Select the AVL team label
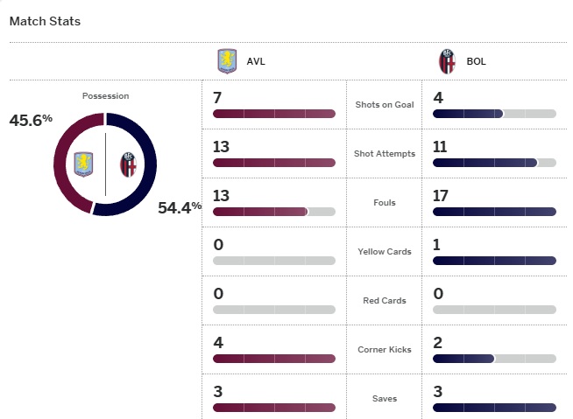 click(256, 62)
